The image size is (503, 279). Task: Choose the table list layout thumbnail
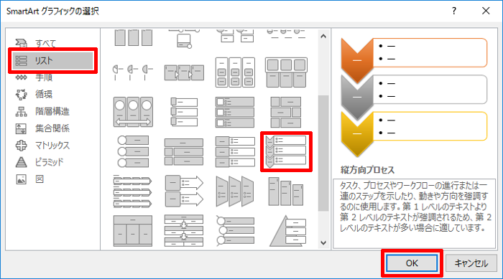coord(133,231)
